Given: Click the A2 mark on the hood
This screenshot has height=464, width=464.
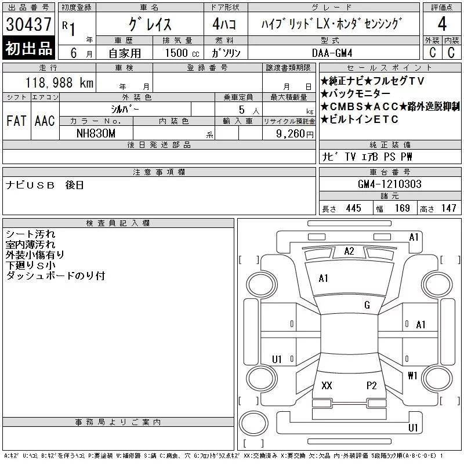Looking at the screenshot, I should click(x=349, y=251).
